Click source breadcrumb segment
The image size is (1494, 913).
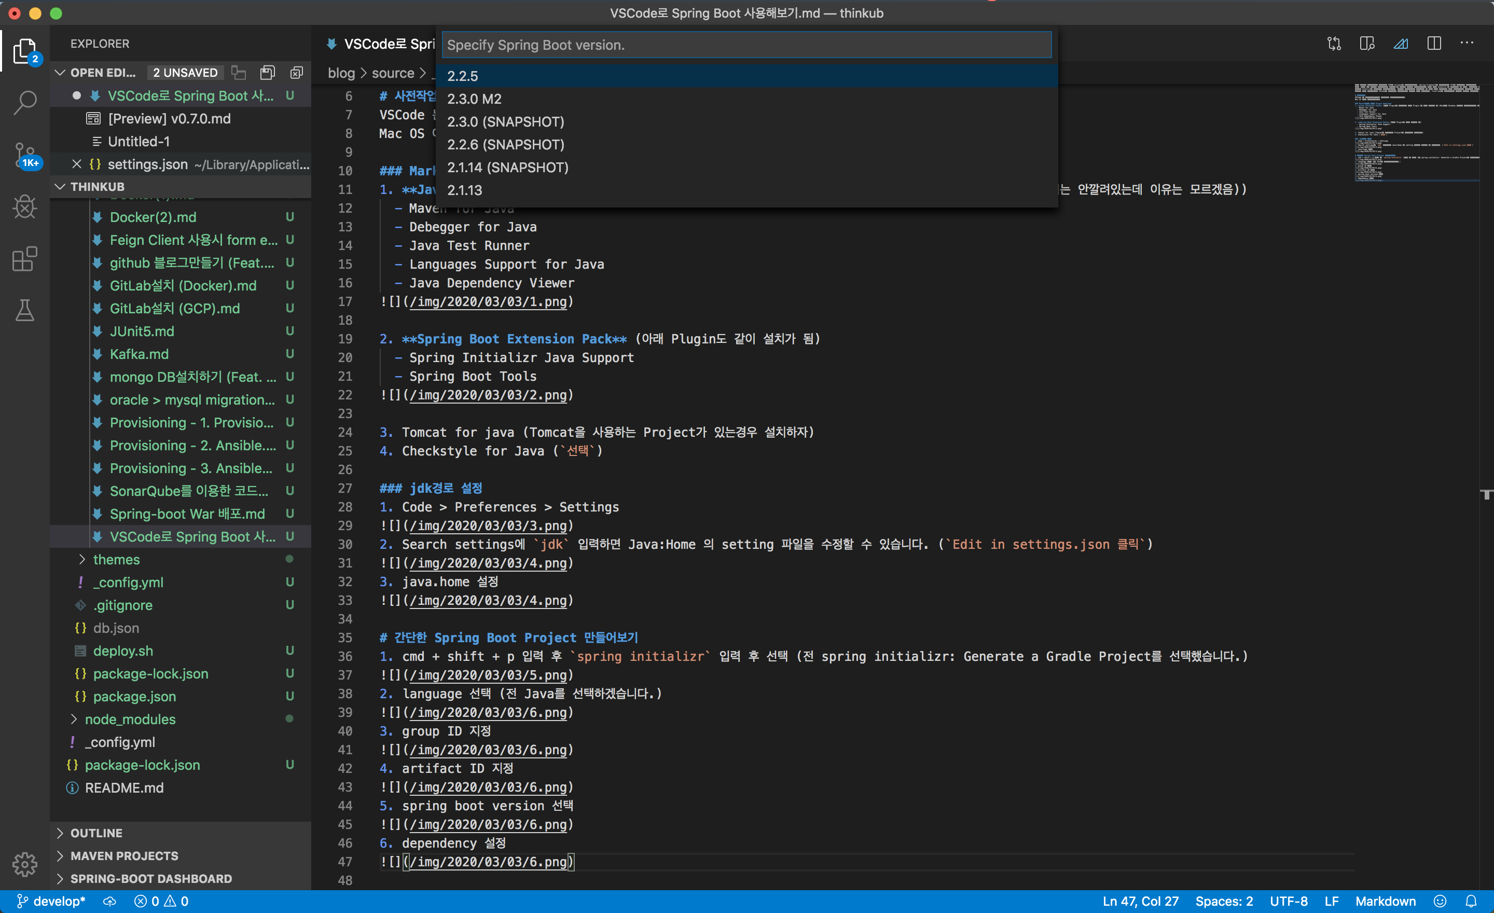tap(393, 73)
